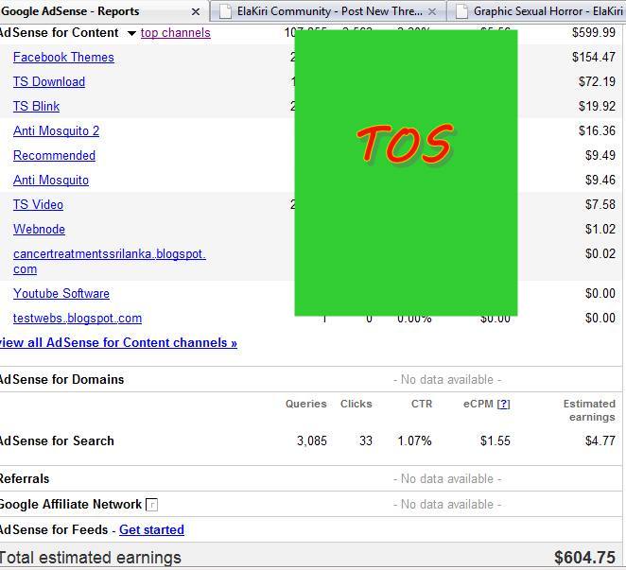
Task: Click page icon of ElaKiri Community tab
Action: click(x=226, y=11)
